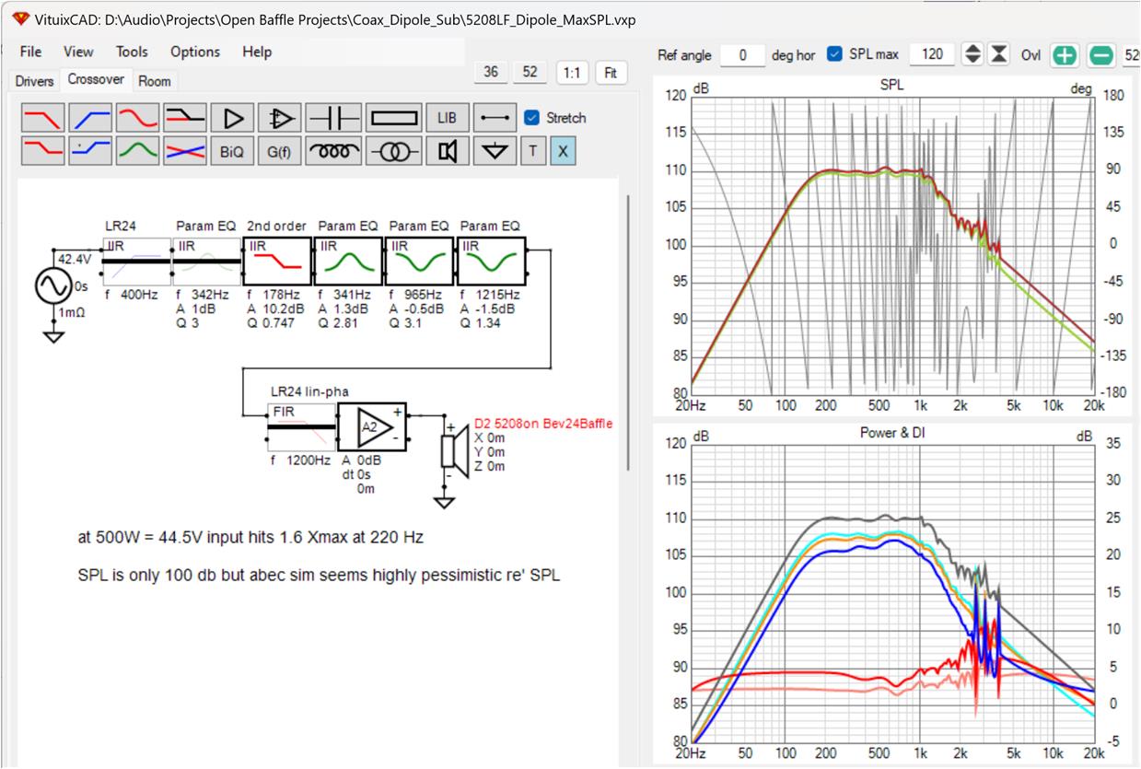
Task: Select the 2nd order 178Hz shelf block
Action: click(x=277, y=261)
